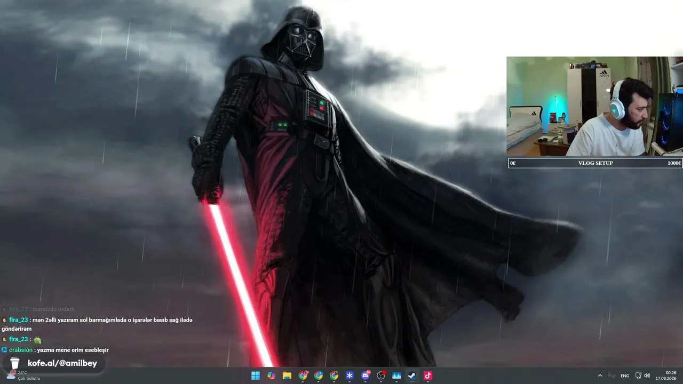Launch Copilot from the taskbar
The height and width of the screenshot is (384, 683).
point(271,375)
